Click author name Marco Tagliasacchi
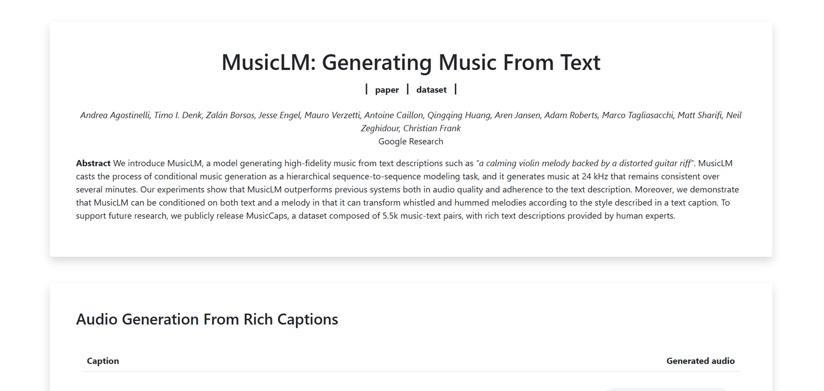Screen dimensions: 824x391 [x=638, y=115]
